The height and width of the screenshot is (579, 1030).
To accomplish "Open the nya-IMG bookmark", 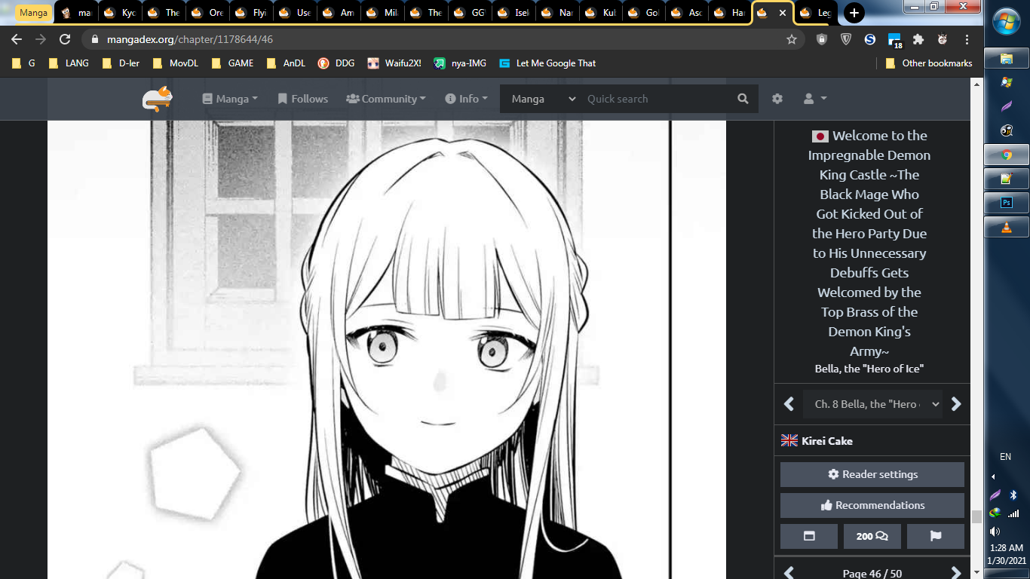I will (x=460, y=63).
